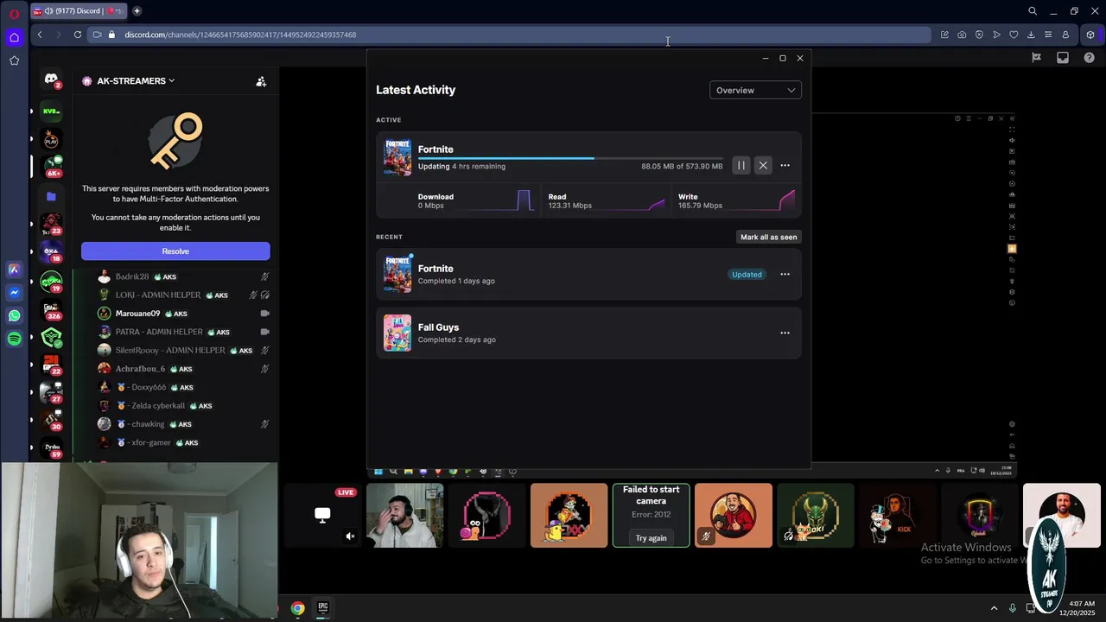Click the Resolve button in Discord
Image resolution: width=1106 pixels, height=622 pixels.
click(175, 251)
